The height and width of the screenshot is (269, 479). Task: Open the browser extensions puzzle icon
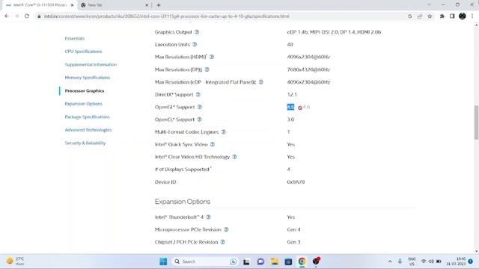[442, 16]
